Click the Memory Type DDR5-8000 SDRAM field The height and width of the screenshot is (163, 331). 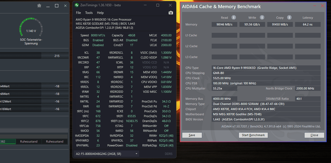click(x=266, y=104)
